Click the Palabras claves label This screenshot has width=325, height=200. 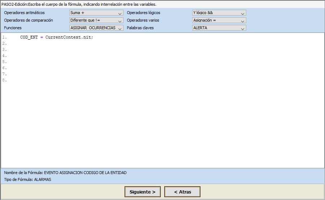click(140, 28)
